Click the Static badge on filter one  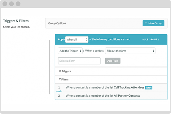(x=148, y=88)
